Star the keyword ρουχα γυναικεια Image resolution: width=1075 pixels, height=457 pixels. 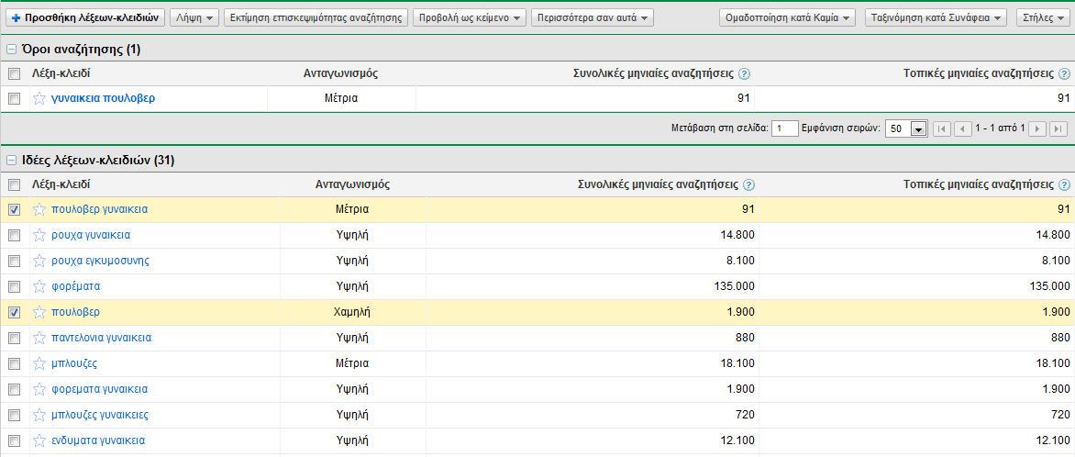[x=39, y=235]
